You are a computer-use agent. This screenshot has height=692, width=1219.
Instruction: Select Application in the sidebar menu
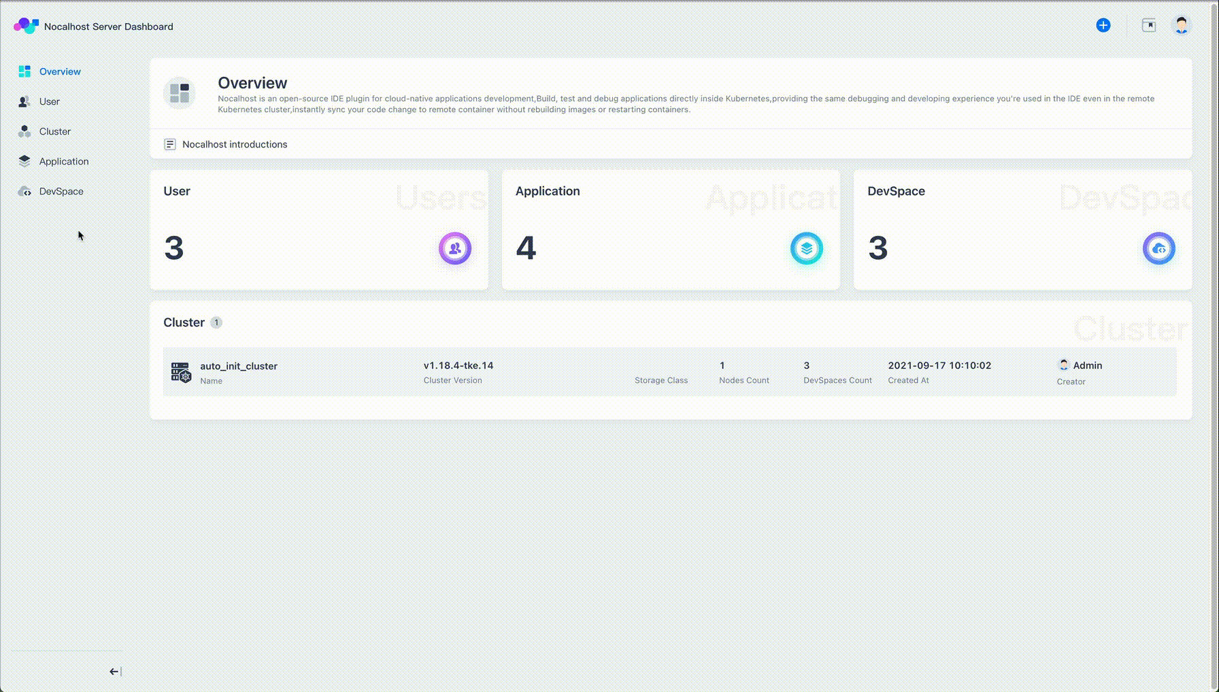64,161
